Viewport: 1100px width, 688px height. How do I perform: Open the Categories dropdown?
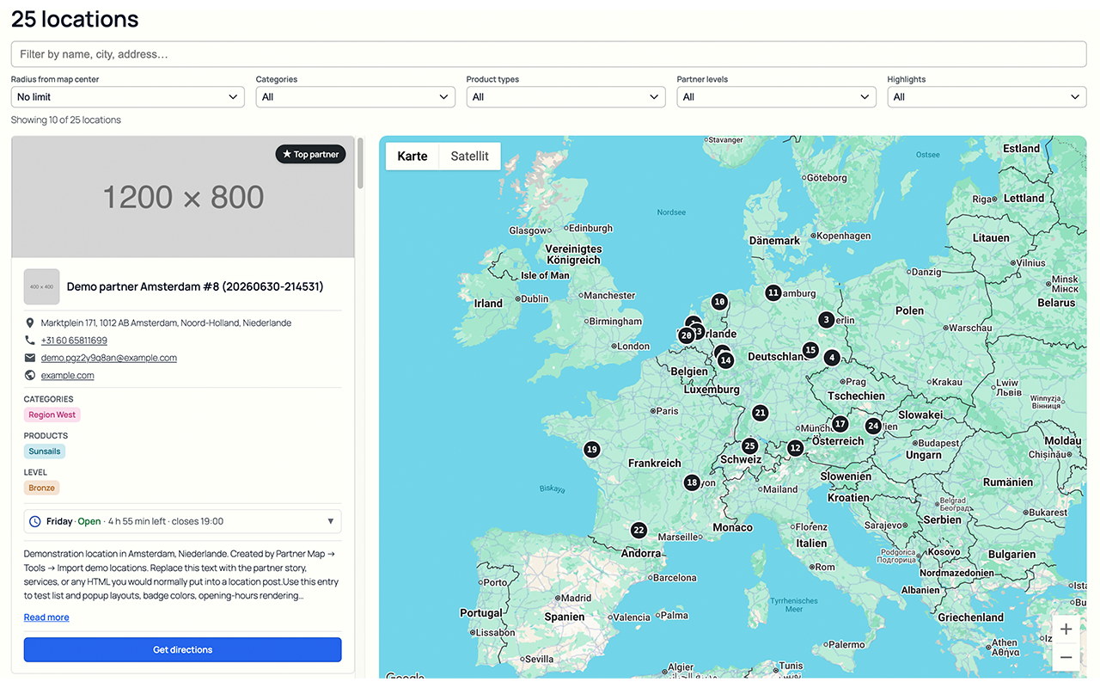(356, 97)
